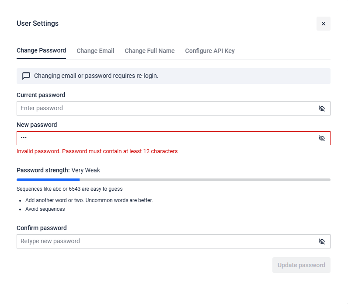Close the User Settings dialog

[323, 24]
